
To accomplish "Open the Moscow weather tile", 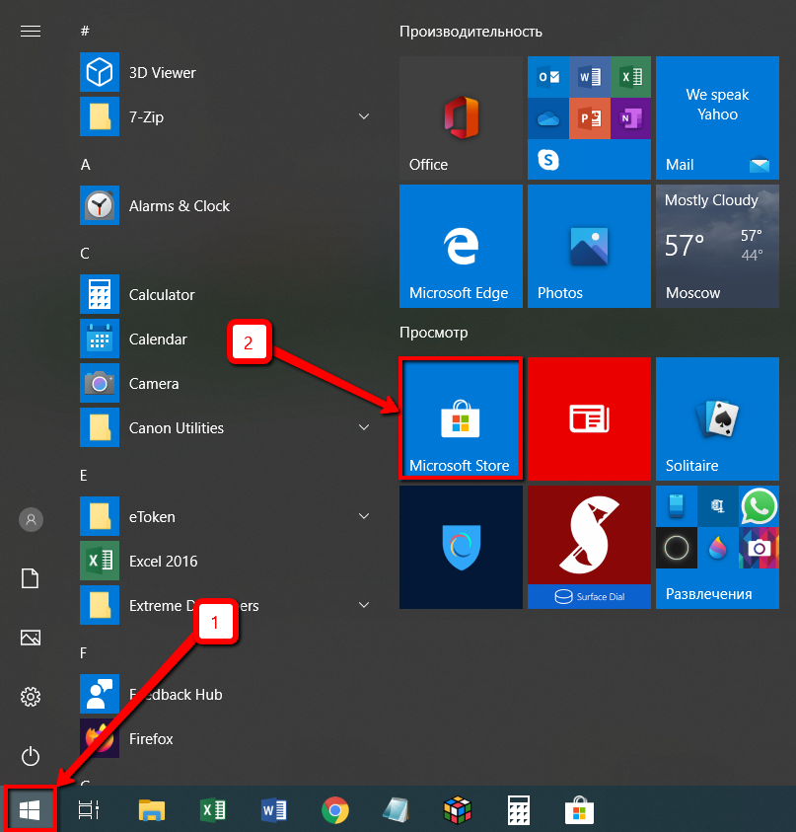I will 717,246.
